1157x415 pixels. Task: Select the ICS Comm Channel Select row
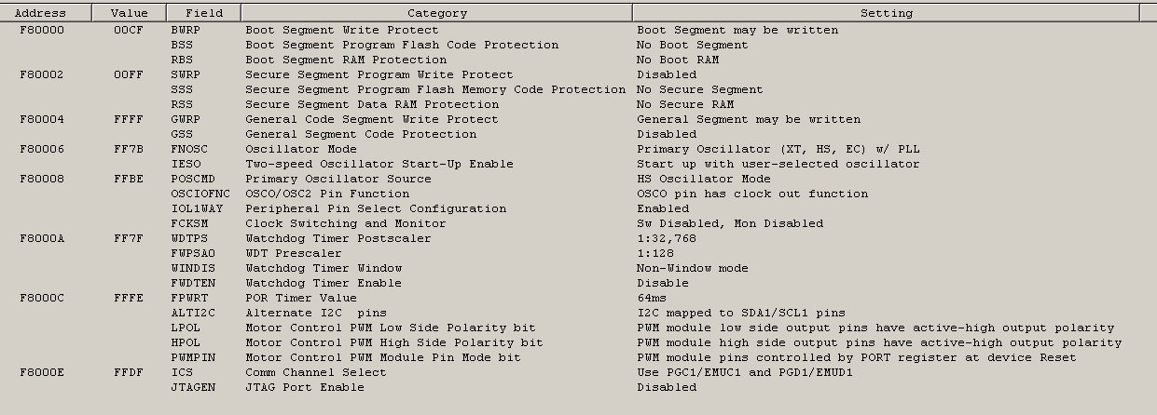578,372
